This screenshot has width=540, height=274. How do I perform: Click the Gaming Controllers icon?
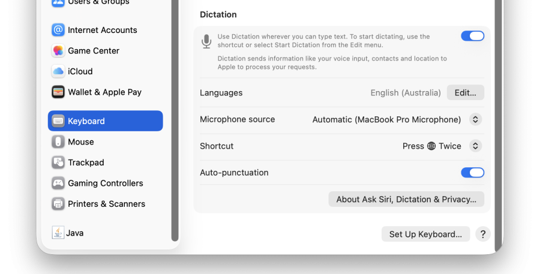coord(58,183)
